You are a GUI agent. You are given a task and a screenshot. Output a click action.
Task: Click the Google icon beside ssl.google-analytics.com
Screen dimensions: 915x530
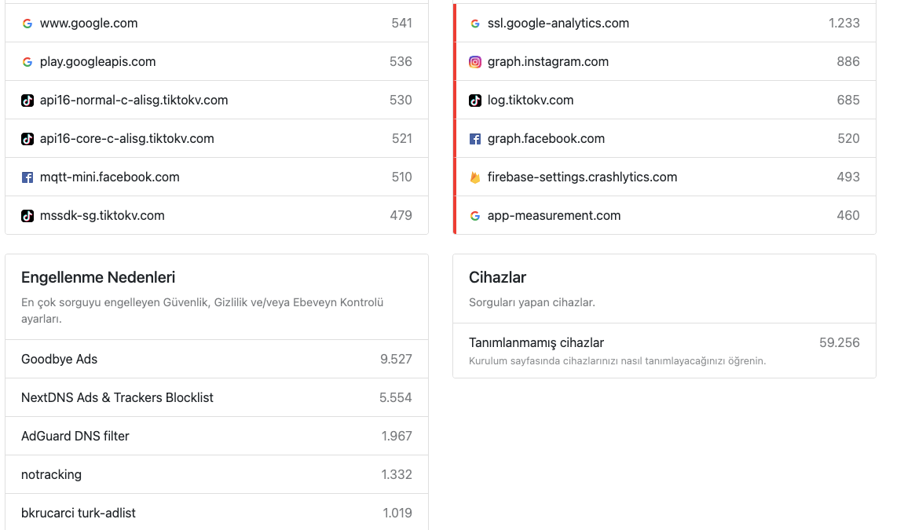[x=475, y=24]
